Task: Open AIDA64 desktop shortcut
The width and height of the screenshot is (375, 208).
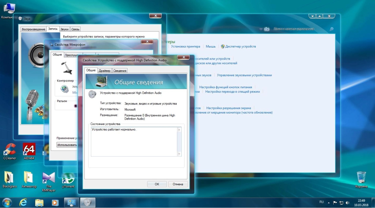Action: [29, 151]
